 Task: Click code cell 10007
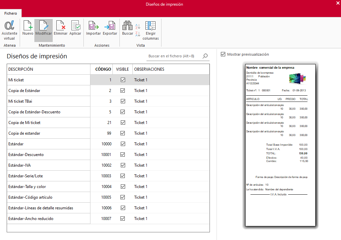pyautogui.click(x=101, y=218)
